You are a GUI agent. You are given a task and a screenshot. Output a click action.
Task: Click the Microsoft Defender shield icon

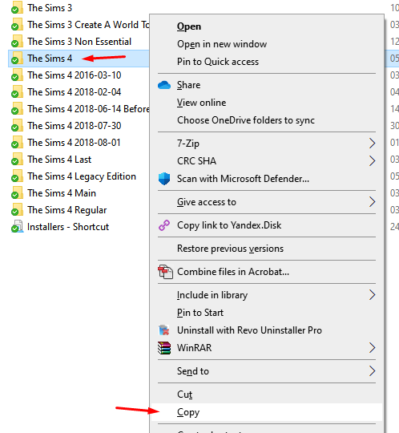click(164, 179)
